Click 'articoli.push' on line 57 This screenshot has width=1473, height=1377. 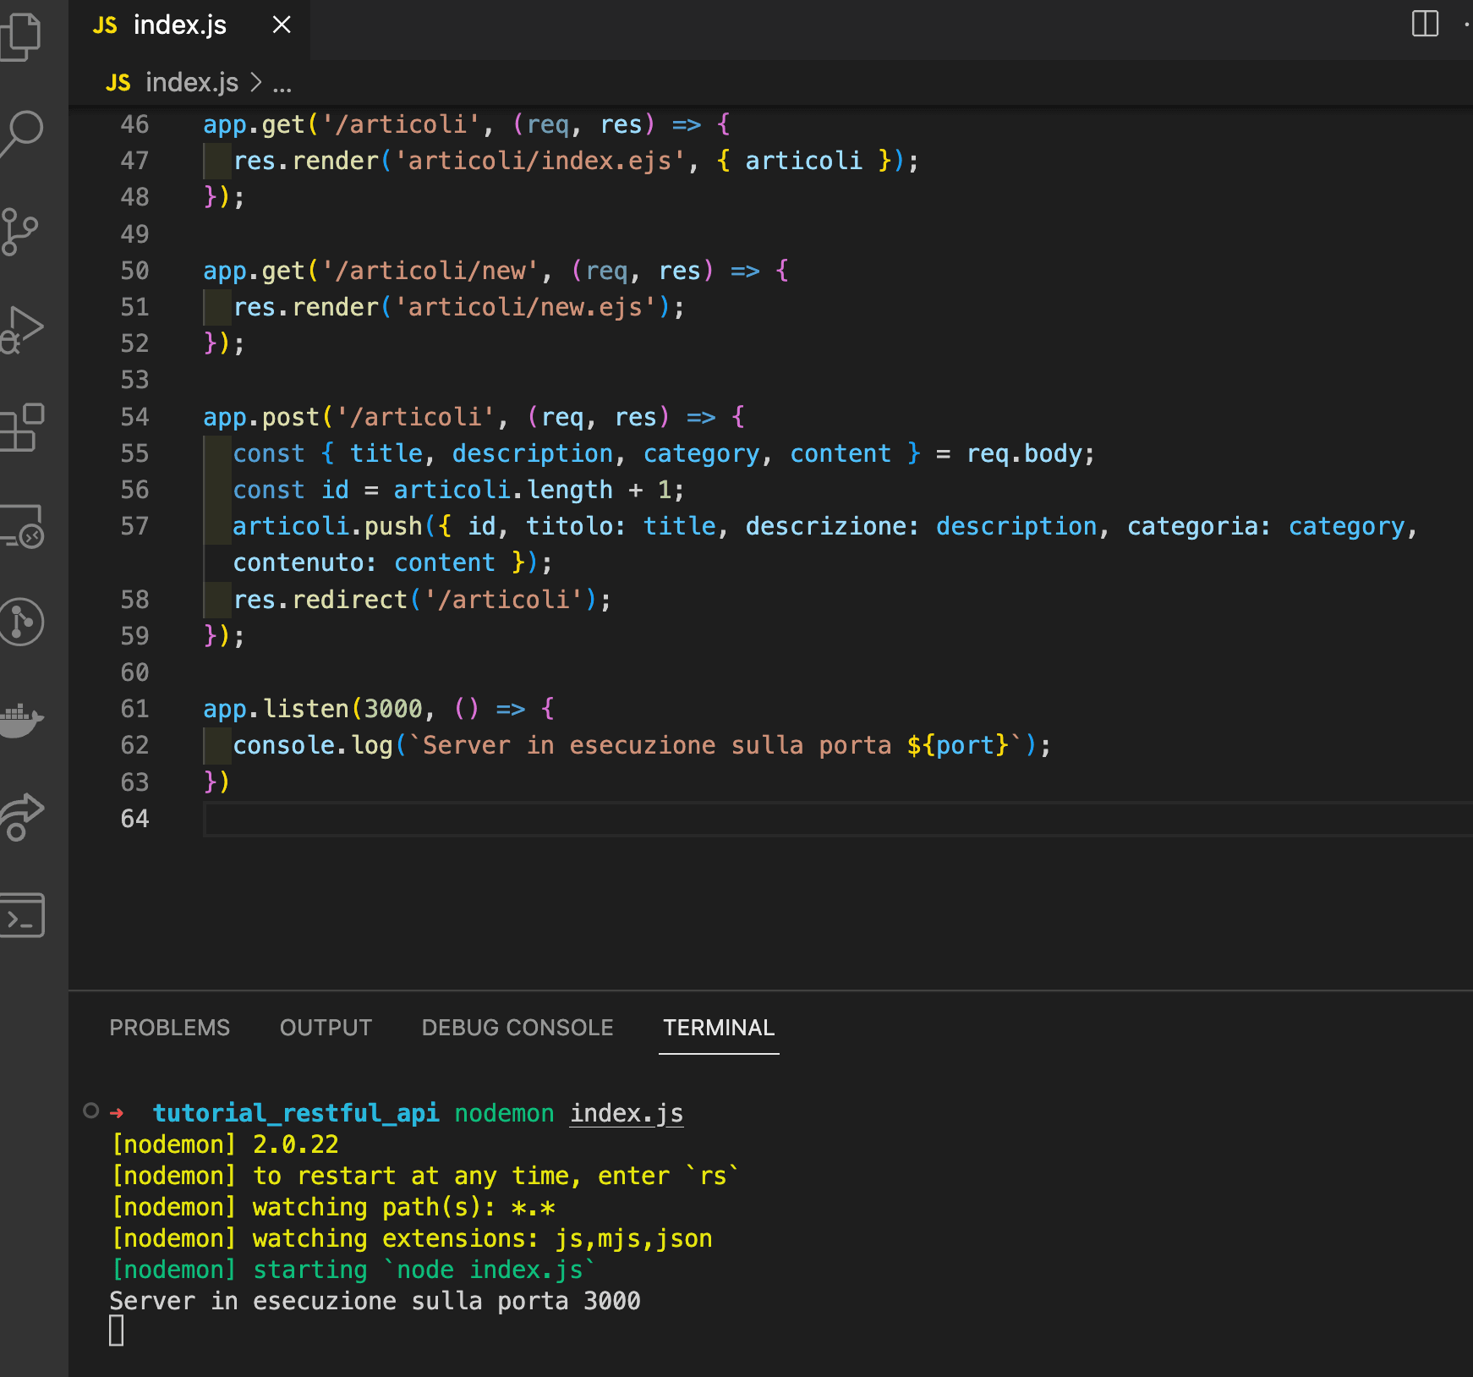[327, 527]
